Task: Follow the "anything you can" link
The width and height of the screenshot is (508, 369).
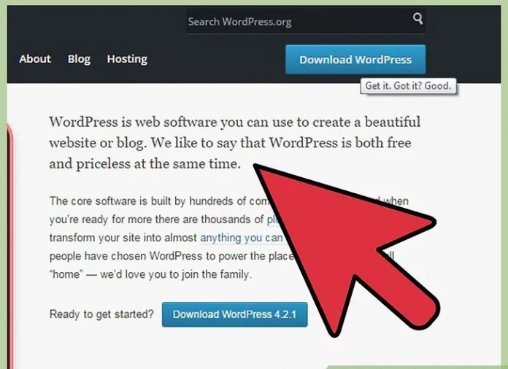Action: click(241, 238)
